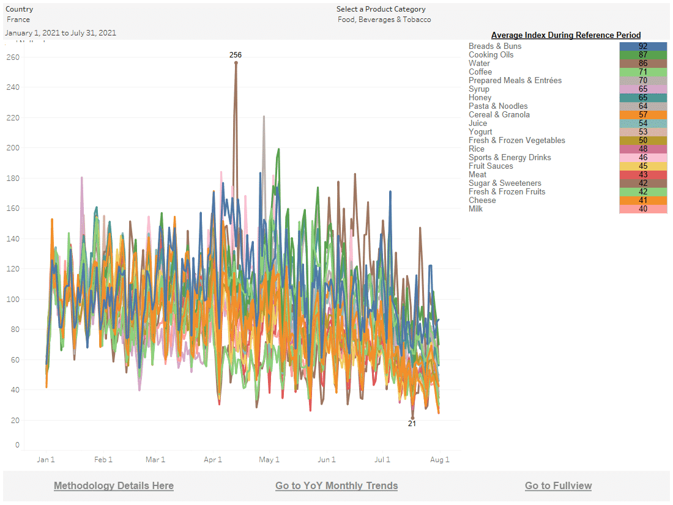Click the Water legend color box

point(642,64)
